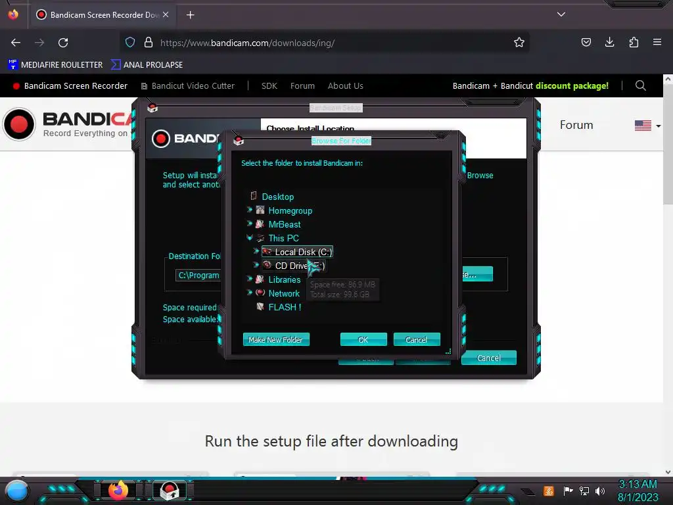Screen dimensions: 673x505
Task: Expand the MrBeast user node
Action: [x=249, y=224]
